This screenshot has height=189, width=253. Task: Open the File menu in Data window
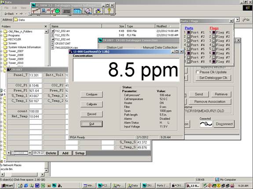(x=7, y=8)
